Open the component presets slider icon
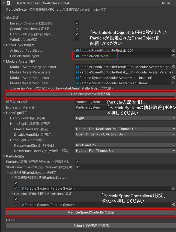The image size is (176, 232). 169,3
